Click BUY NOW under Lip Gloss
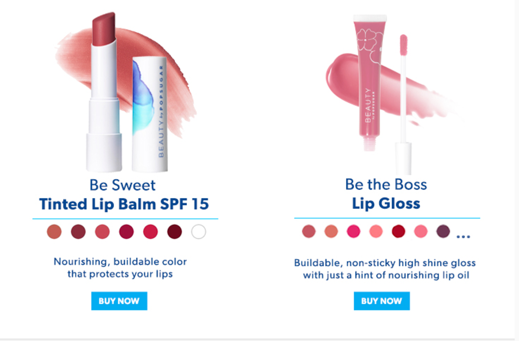Image resolution: width=519 pixels, height=341 pixels. tap(381, 301)
